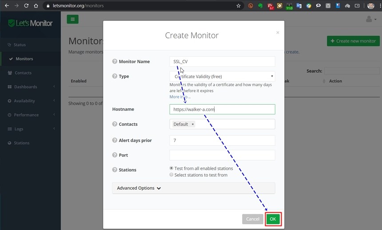Click the OK button
The height and width of the screenshot is (230, 382).
point(273,219)
